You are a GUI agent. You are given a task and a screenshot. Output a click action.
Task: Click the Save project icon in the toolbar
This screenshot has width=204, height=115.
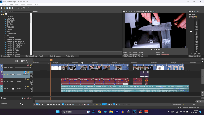point(7,8)
